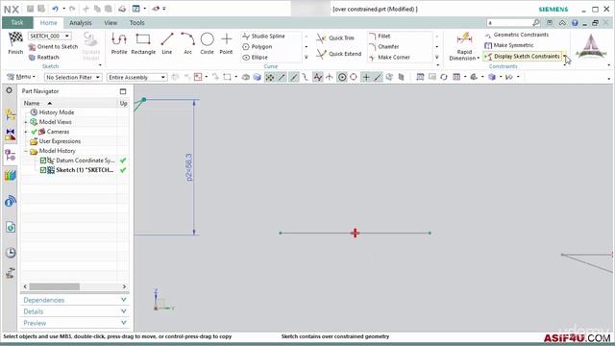Image resolution: width=615 pixels, height=346 pixels.
Task: Select Make Corner tool
Action: tap(389, 58)
